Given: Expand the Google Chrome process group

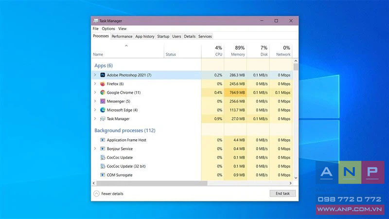Looking at the screenshot, I should pos(95,92).
